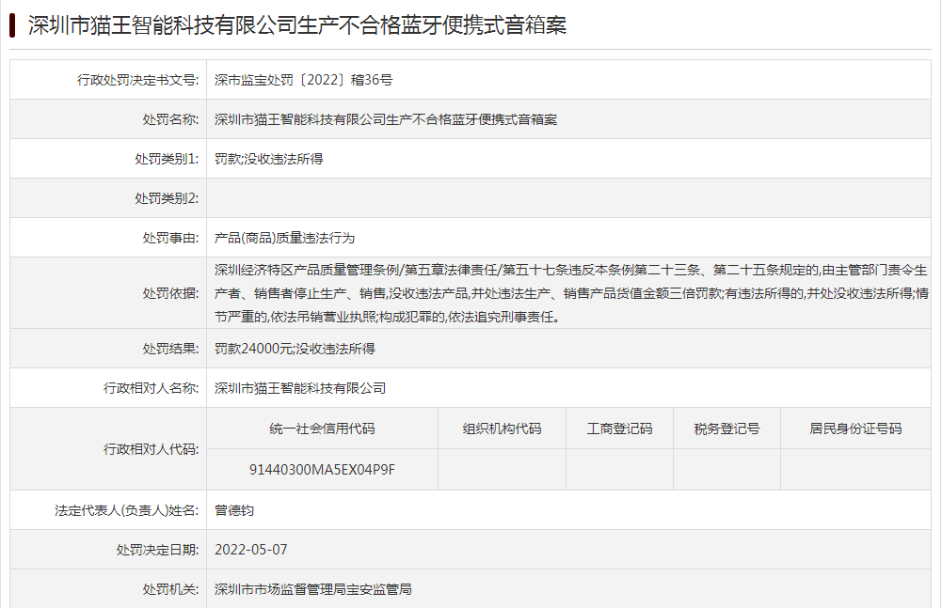Click the 行政相对人代码 row label
The image size is (942, 608).
pyautogui.click(x=151, y=449)
